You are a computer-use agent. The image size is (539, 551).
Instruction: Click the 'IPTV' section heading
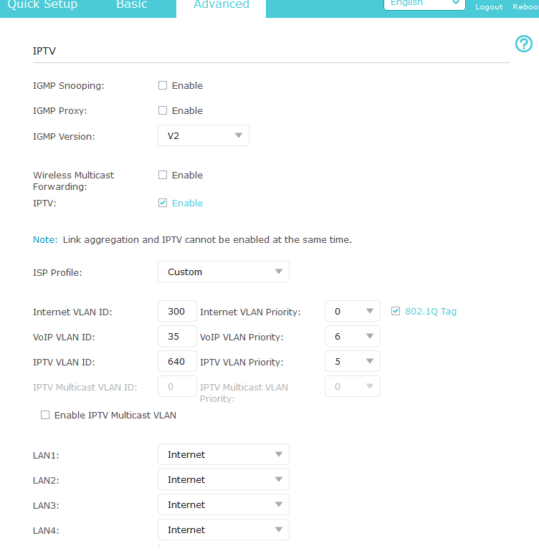(x=44, y=51)
